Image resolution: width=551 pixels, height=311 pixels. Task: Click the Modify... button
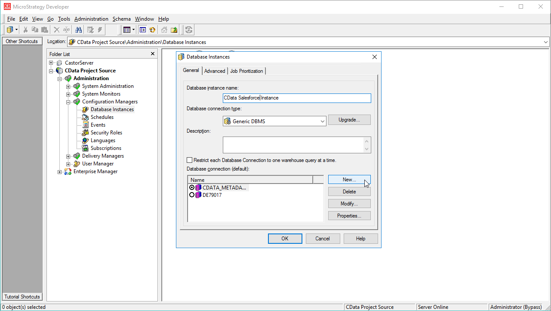[349, 204]
